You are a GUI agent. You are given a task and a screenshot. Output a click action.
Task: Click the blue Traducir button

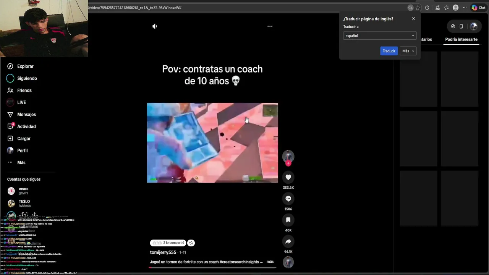(389, 51)
